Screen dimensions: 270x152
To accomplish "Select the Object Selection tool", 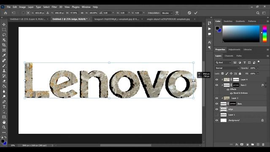I will coord(4,40).
